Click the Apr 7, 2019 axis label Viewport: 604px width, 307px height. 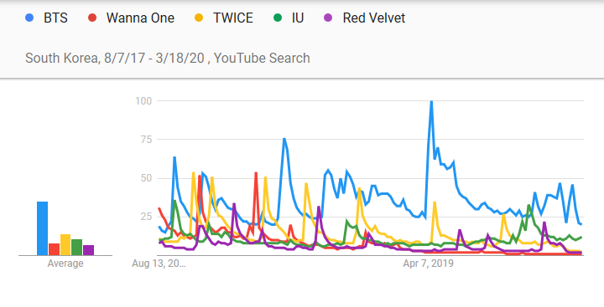coord(429,264)
